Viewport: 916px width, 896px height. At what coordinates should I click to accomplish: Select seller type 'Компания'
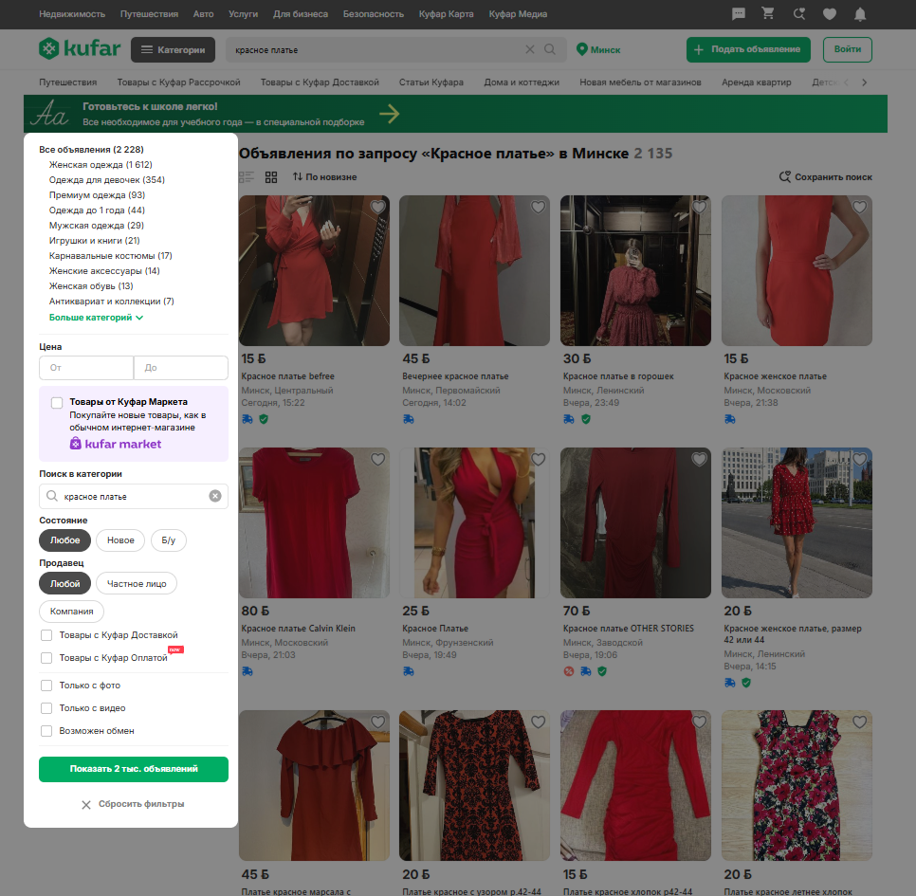pyautogui.click(x=71, y=611)
